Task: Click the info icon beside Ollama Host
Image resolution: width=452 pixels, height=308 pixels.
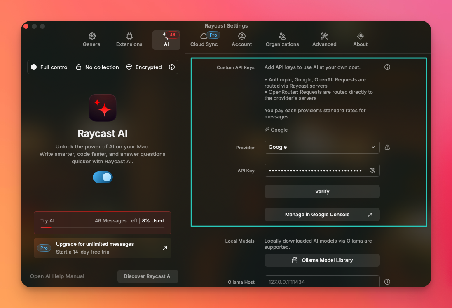Action: click(387, 282)
